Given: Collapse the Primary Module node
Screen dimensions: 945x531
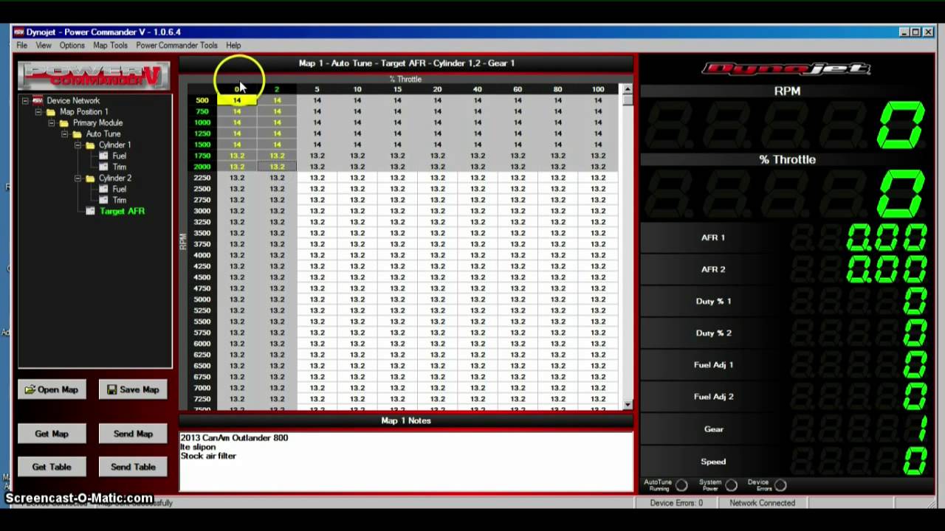Looking at the screenshot, I should click(x=51, y=123).
